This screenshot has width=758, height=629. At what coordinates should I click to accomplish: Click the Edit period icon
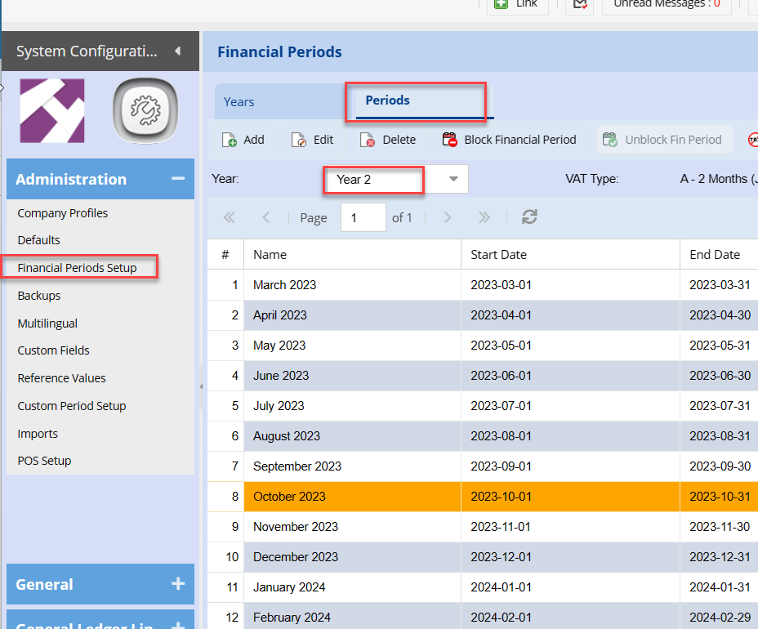299,140
